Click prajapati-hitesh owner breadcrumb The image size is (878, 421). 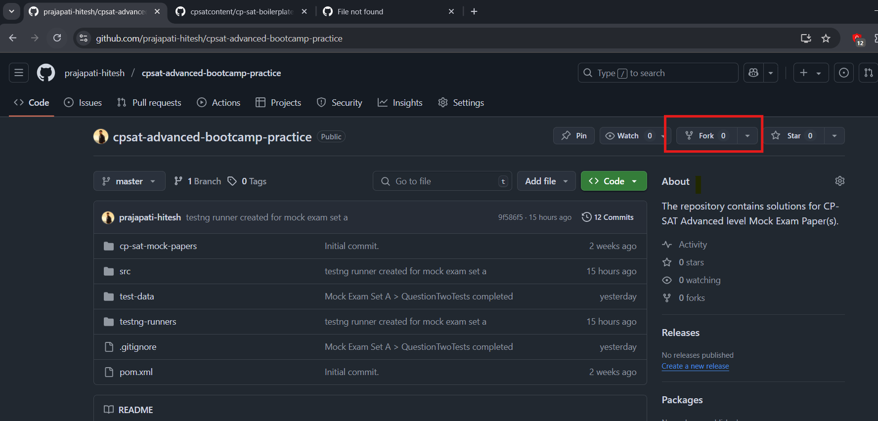[x=94, y=73]
